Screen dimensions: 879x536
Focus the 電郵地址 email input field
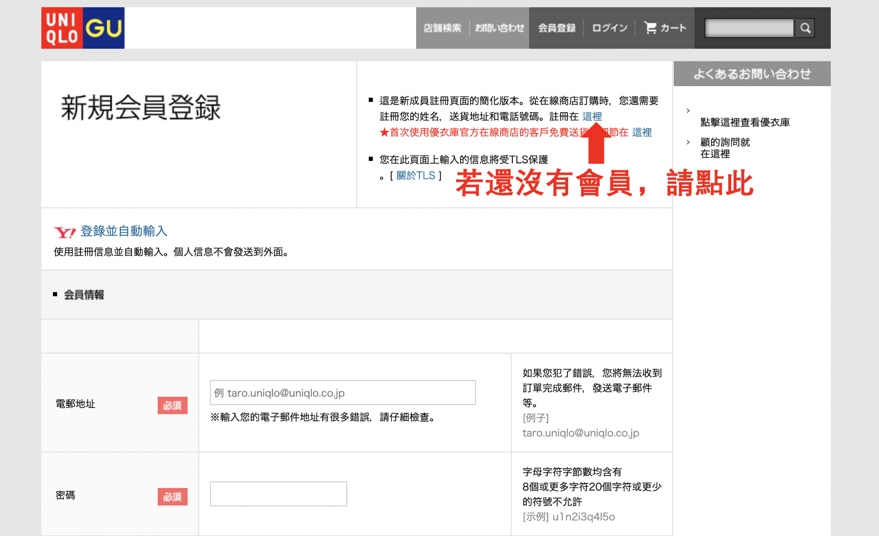click(343, 393)
